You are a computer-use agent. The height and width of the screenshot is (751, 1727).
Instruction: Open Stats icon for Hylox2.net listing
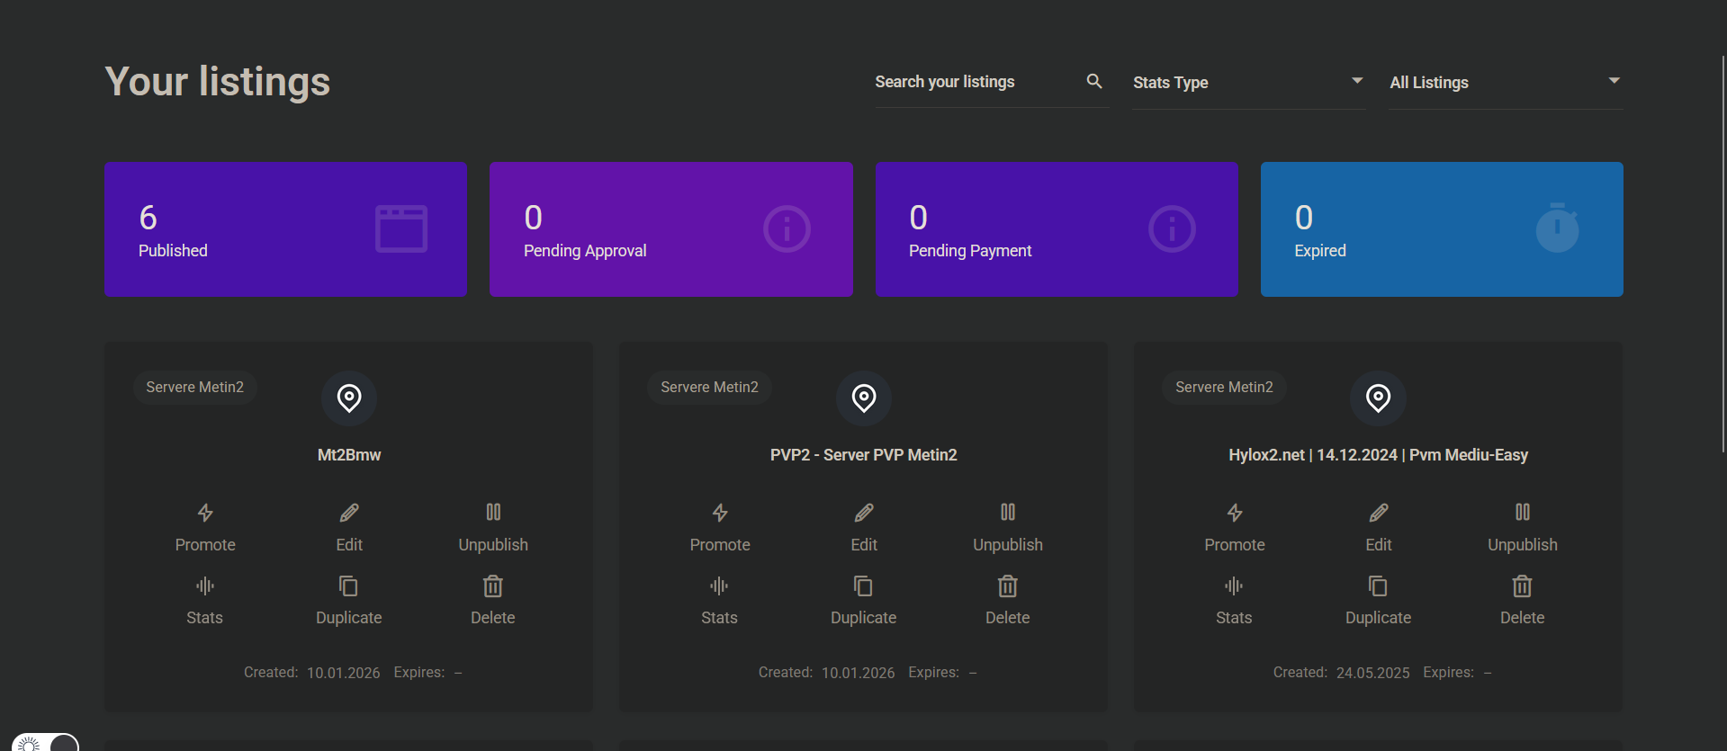tap(1234, 586)
